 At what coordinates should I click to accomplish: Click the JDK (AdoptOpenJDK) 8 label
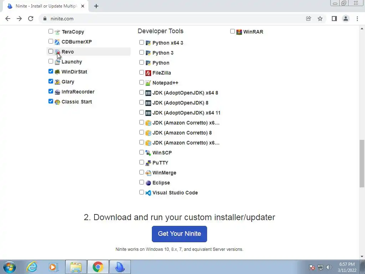point(180,103)
